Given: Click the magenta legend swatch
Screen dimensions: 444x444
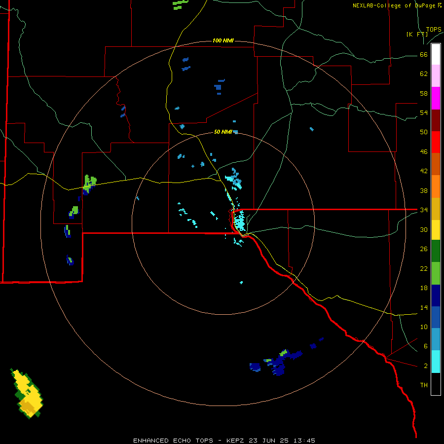Looking at the screenshot, I should (436, 98).
